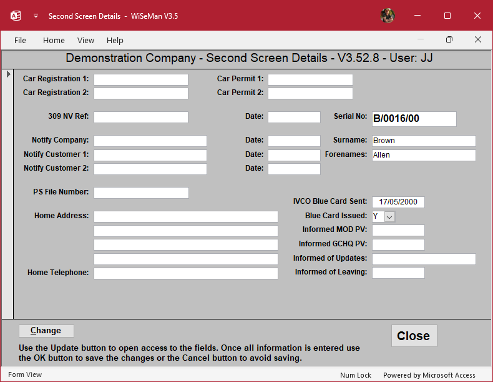493x382 pixels.
Task: Open the View menu
Action: point(85,40)
